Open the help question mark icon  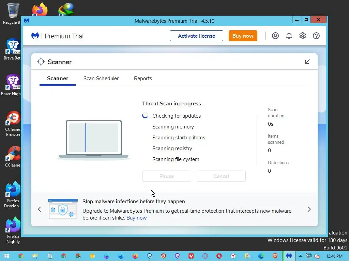coord(316,36)
